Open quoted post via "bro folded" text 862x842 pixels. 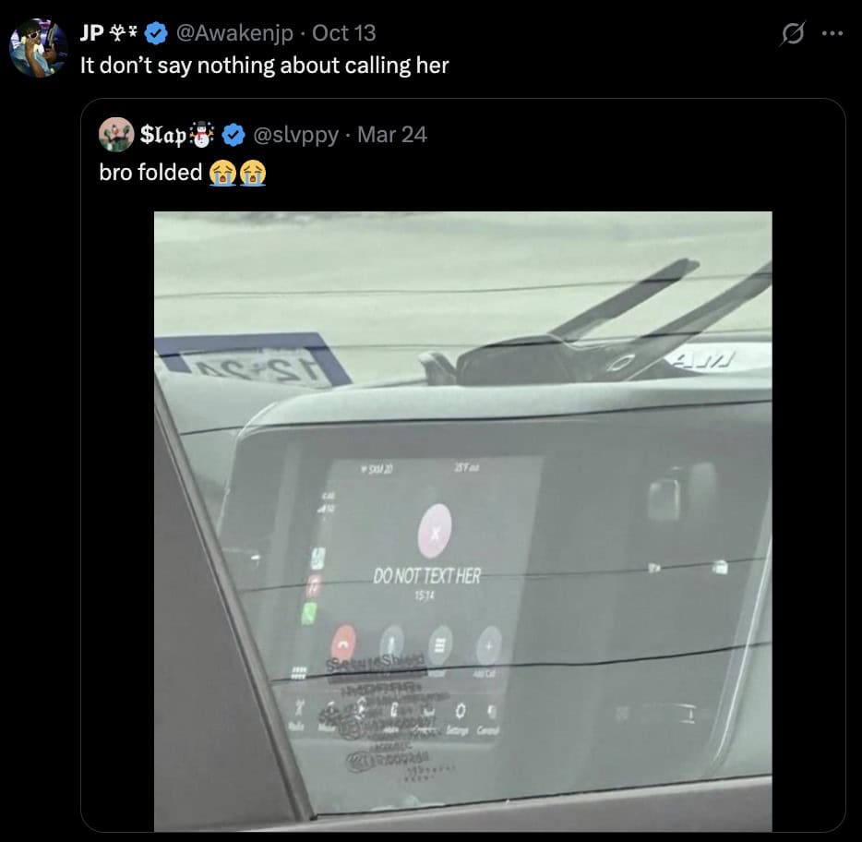pyautogui.click(x=150, y=172)
